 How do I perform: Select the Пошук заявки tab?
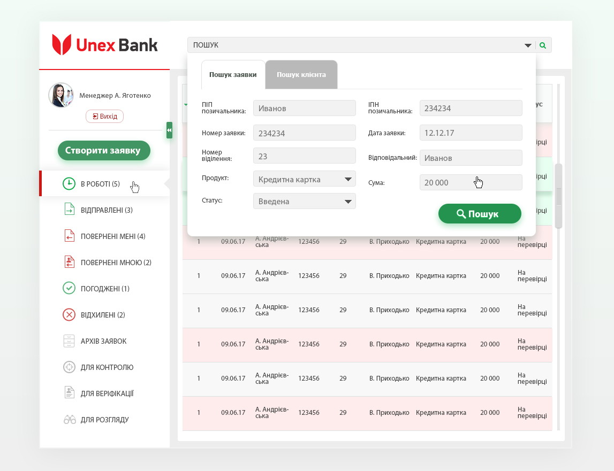tap(233, 75)
